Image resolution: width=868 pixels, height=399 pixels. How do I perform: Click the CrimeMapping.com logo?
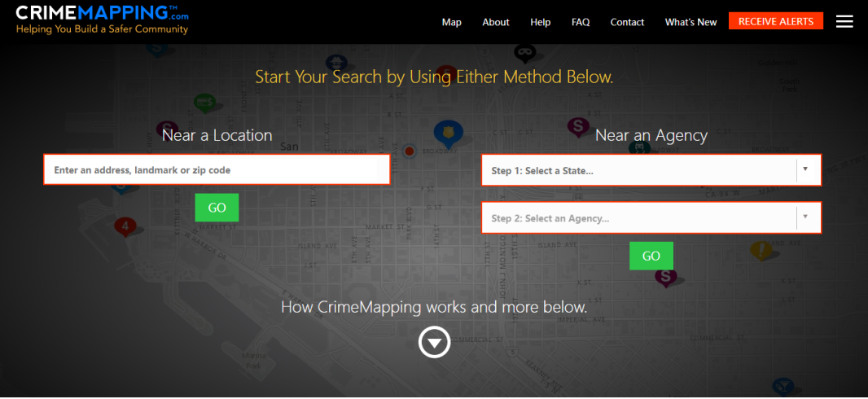103,13
